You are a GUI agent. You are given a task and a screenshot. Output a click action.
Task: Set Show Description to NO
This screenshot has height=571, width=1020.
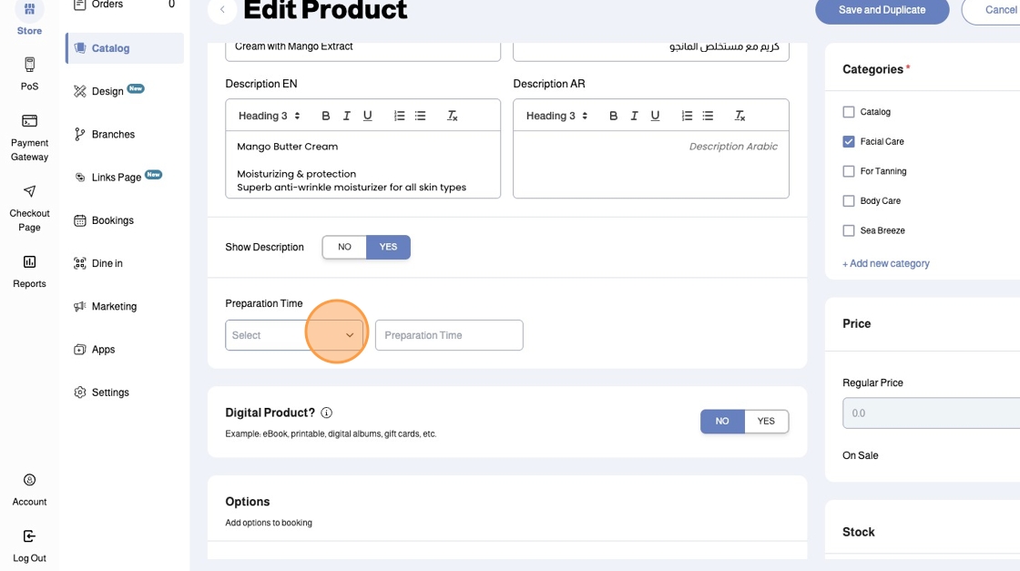click(344, 247)
